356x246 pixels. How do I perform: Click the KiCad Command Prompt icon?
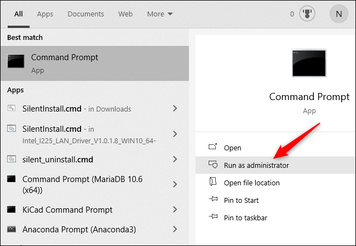11,209
